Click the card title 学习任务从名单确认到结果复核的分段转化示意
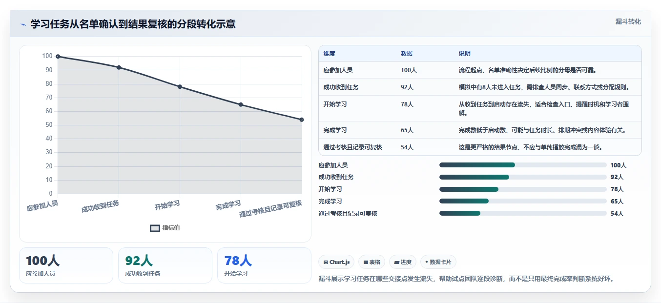Image resolution: width=661 pixels, height=303 pixels. click(133, 24)
